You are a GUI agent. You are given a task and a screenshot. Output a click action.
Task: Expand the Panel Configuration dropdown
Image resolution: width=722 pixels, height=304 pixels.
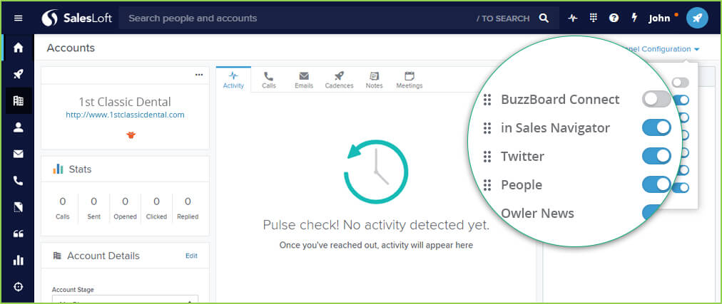661,48
